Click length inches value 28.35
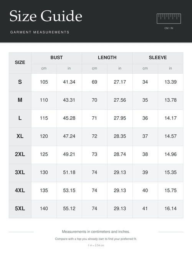 coord(120,136)
